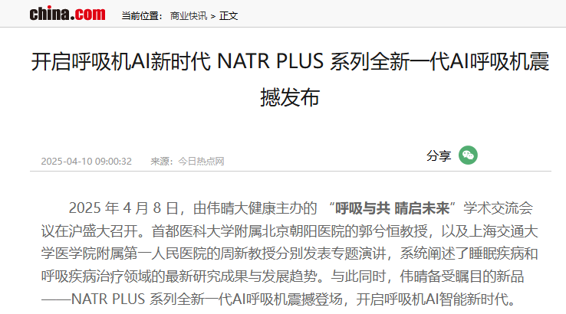Click the breadcrumb separator arrow before 正文
The height and width of the screenshot is (314, 566).
[x=213, y=16]
